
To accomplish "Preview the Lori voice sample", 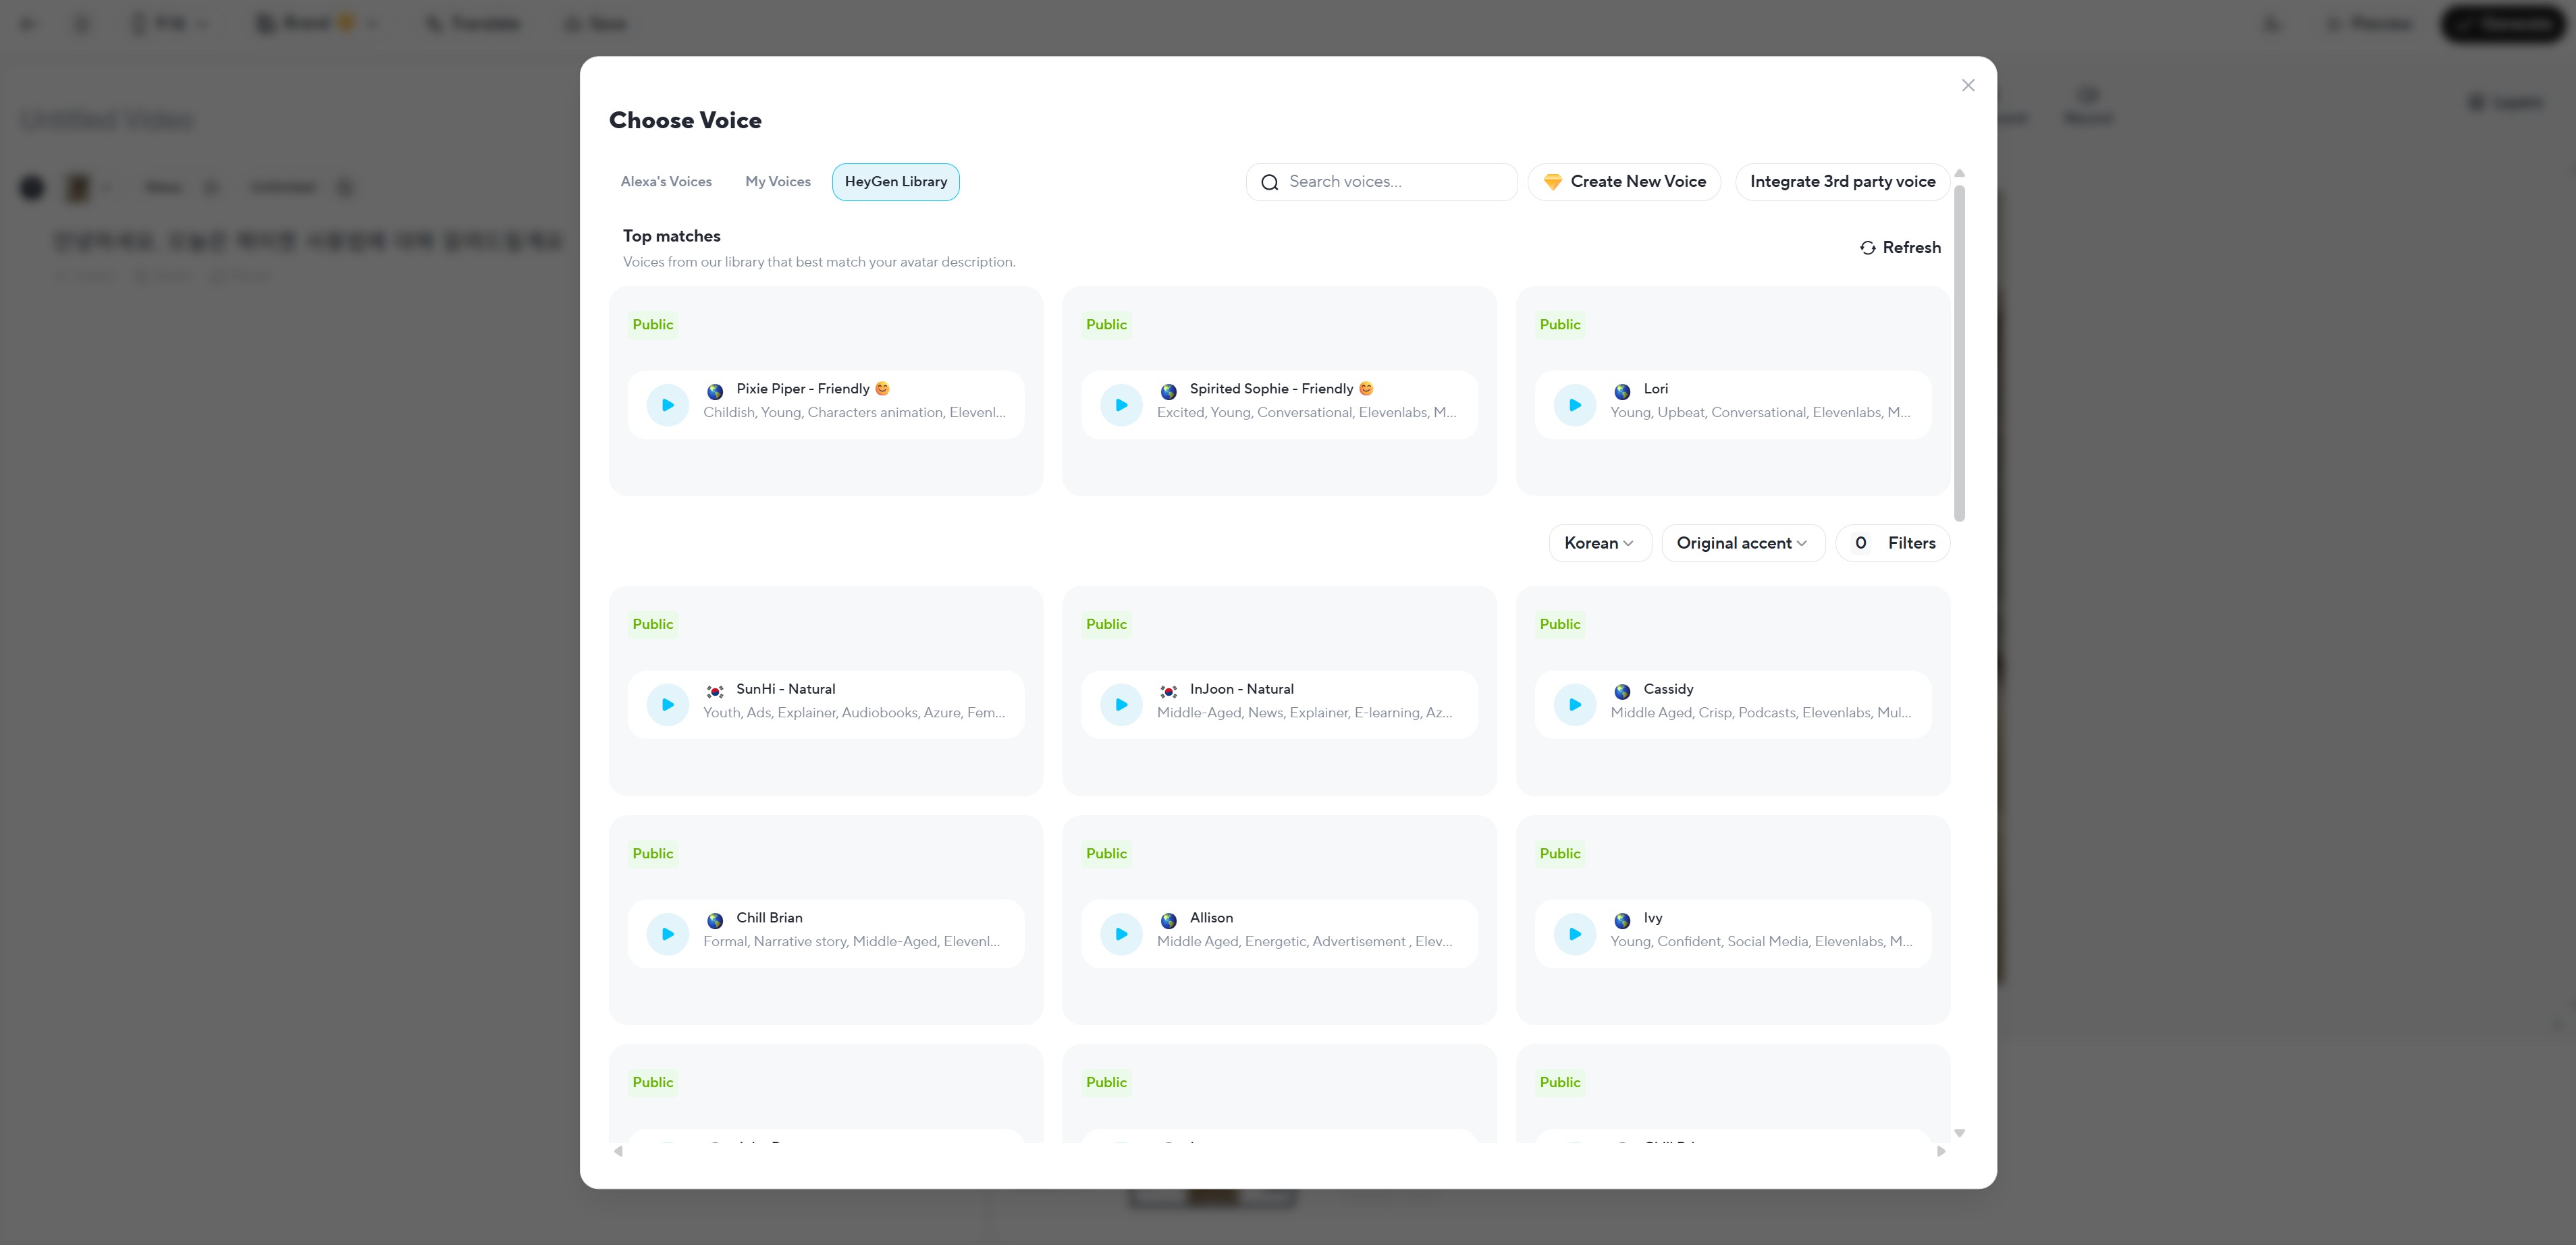I will coord(1574,405).
